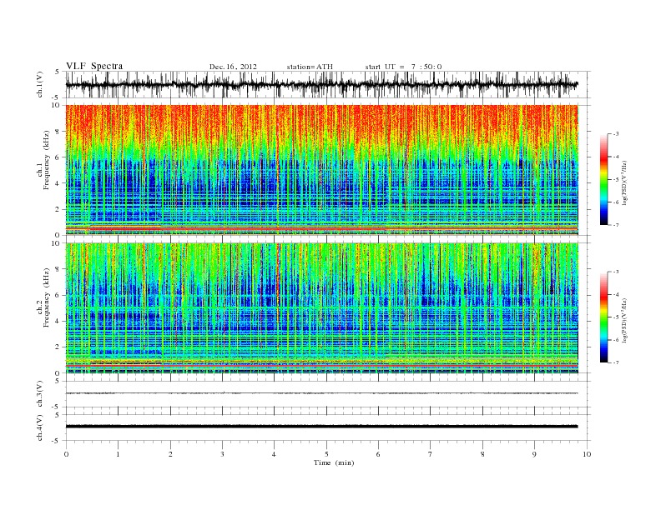The height and width of the screenshot is (510, 661).
Task: Click the "-5" label on ch.1 color bar
Action: 616,180
